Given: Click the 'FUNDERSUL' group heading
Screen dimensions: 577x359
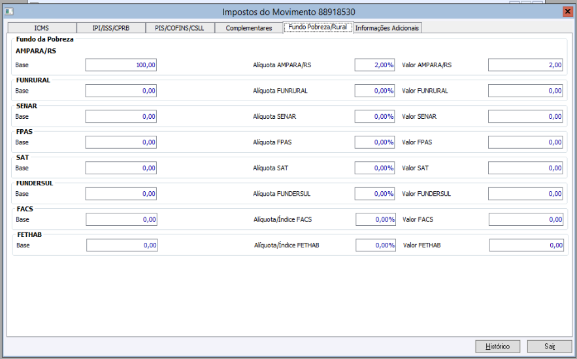Looking at the screenshot, I should (35, 183).
